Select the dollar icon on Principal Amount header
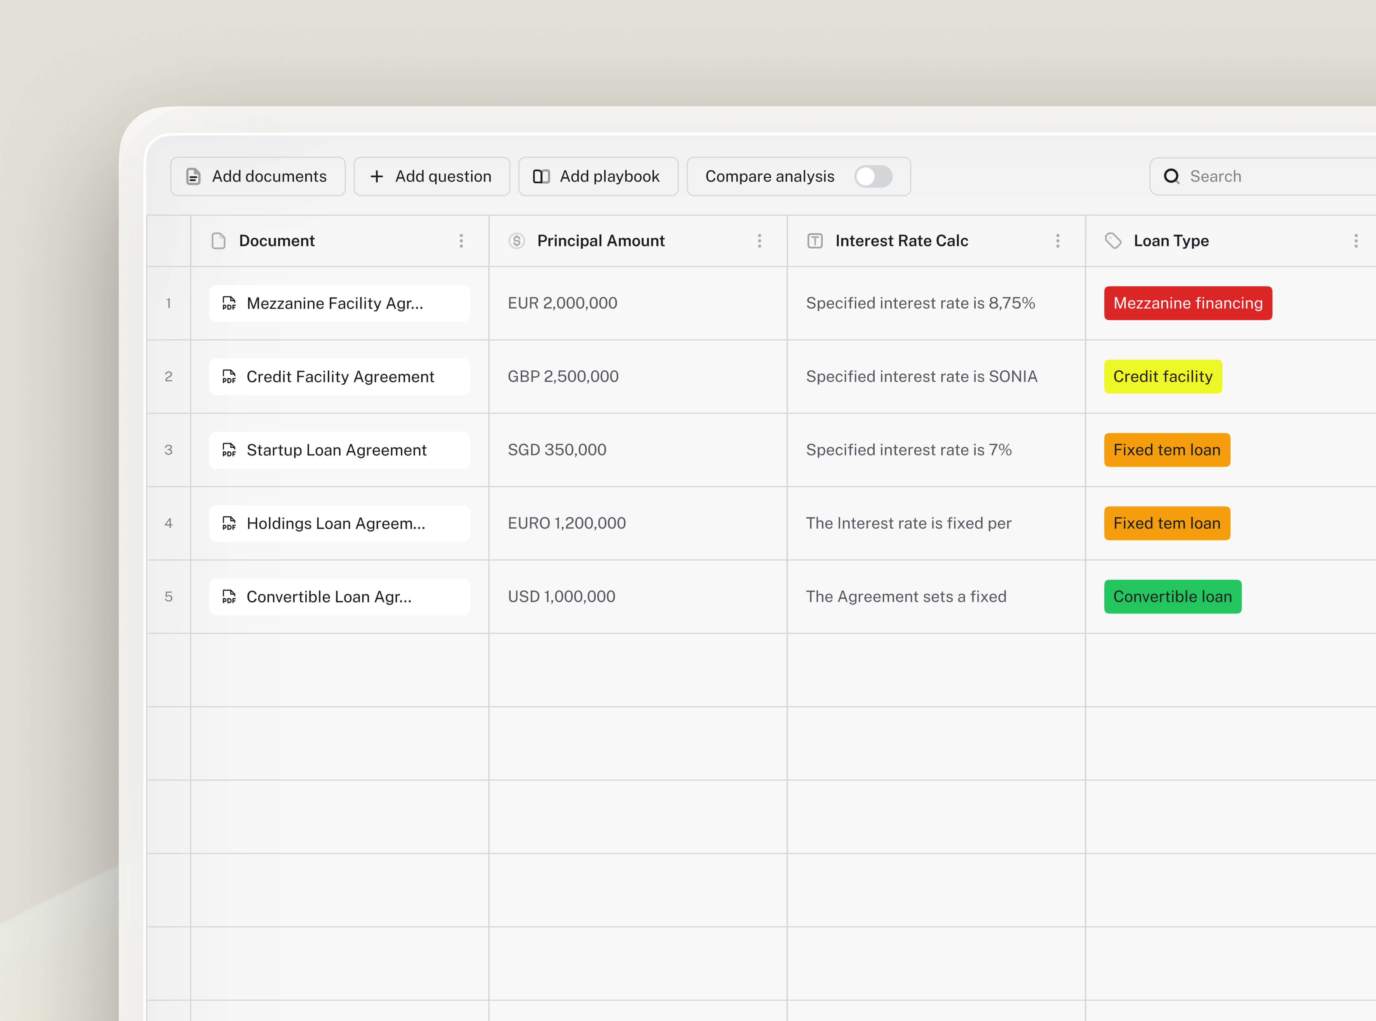This screenshot has height=1021, width=1376. (x=517, y=241)
